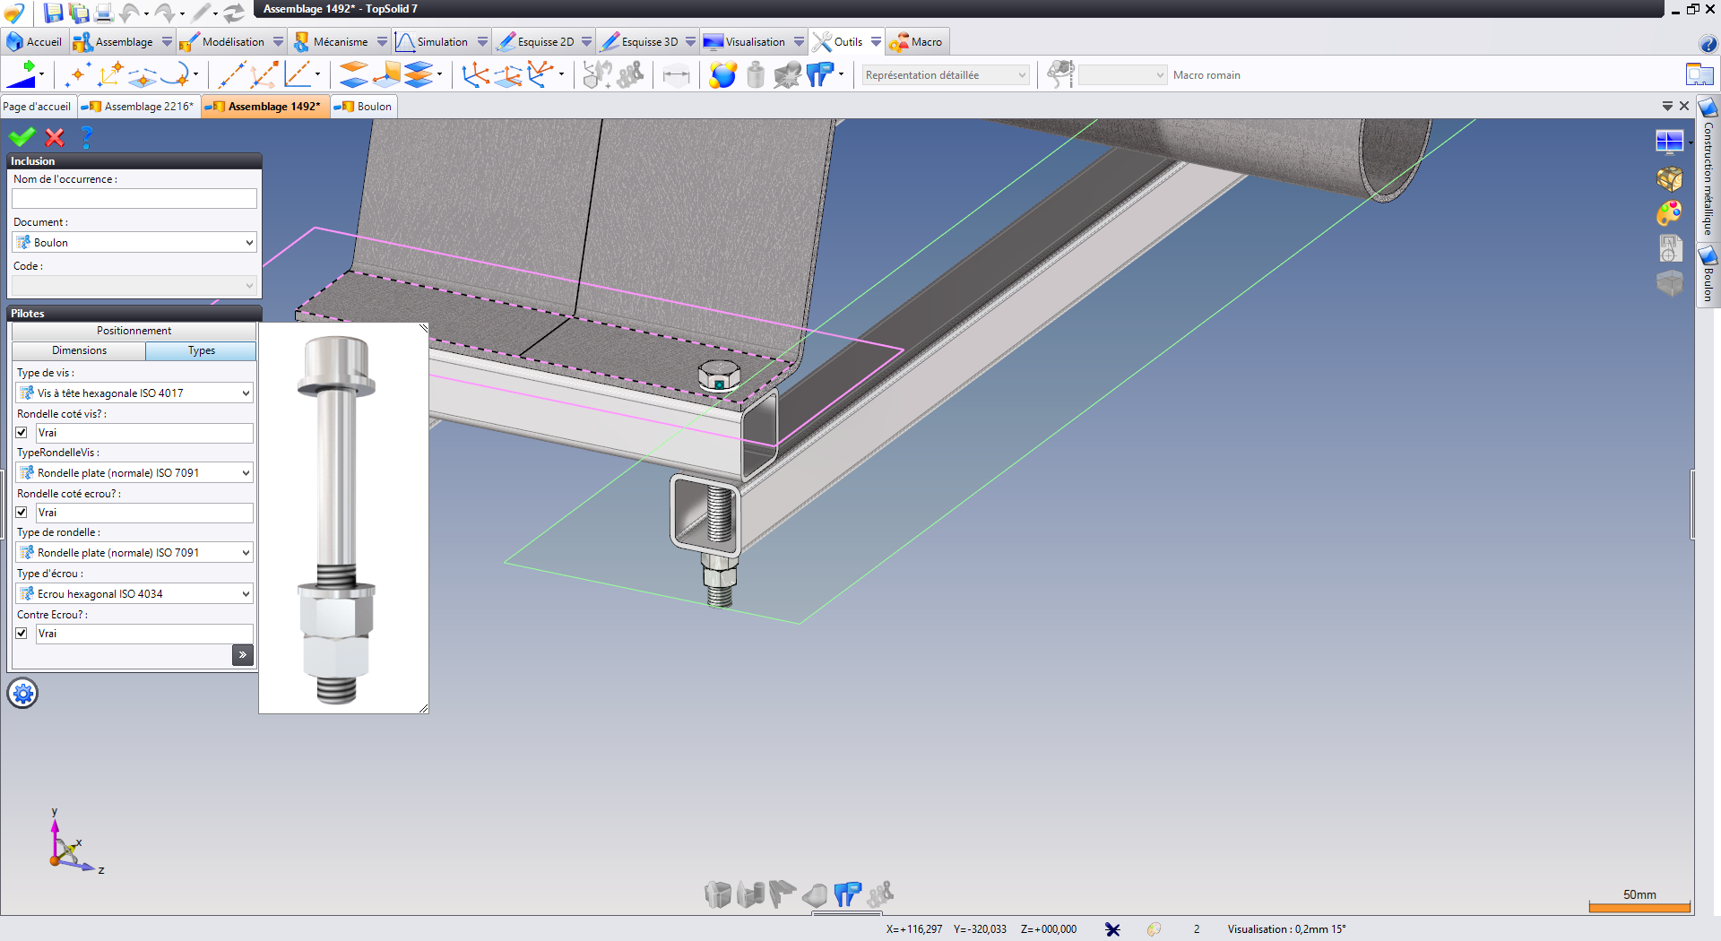Open the Macro ribbon tab
Screen dimensions: 1721x941
[917, 42]
